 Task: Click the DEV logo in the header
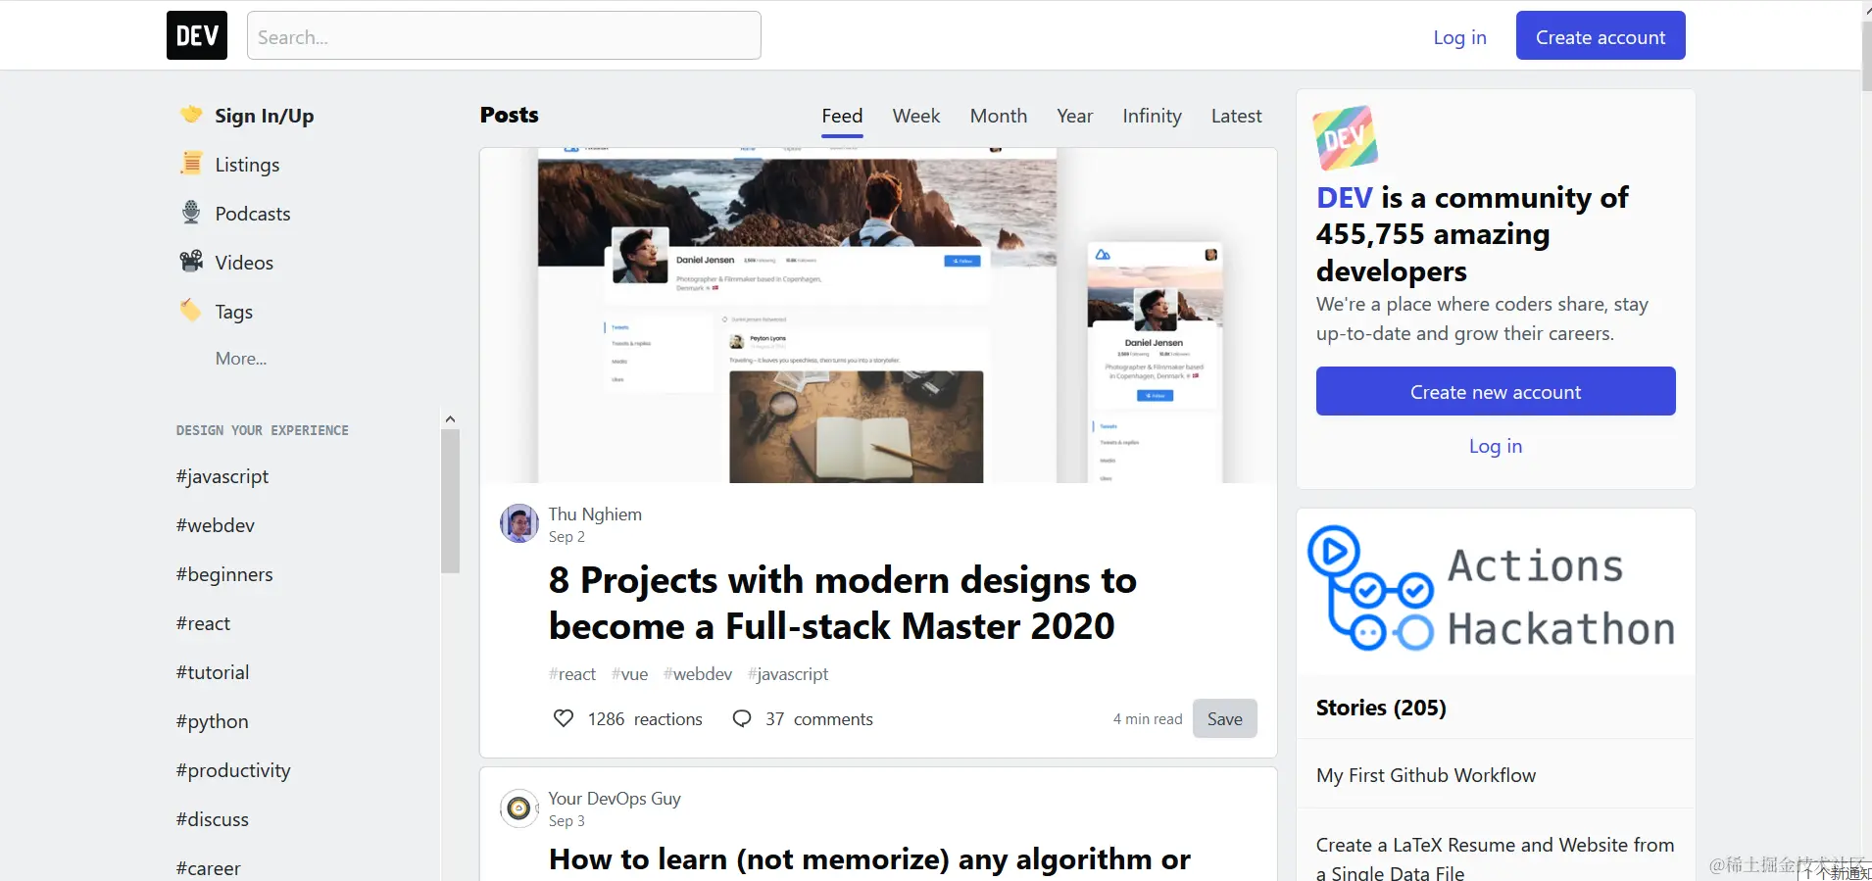[197, 35]
